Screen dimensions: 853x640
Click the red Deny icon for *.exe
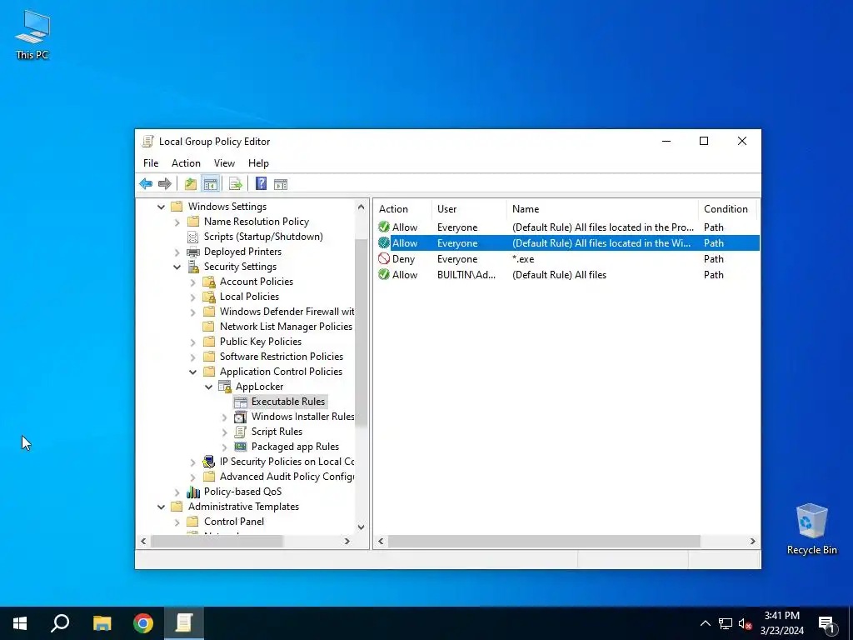[x=384, y=258]
